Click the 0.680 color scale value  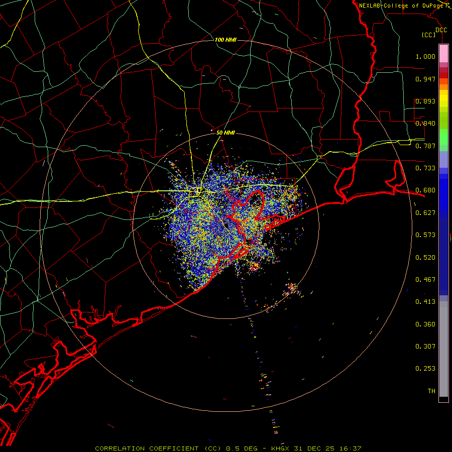[425, 190]
